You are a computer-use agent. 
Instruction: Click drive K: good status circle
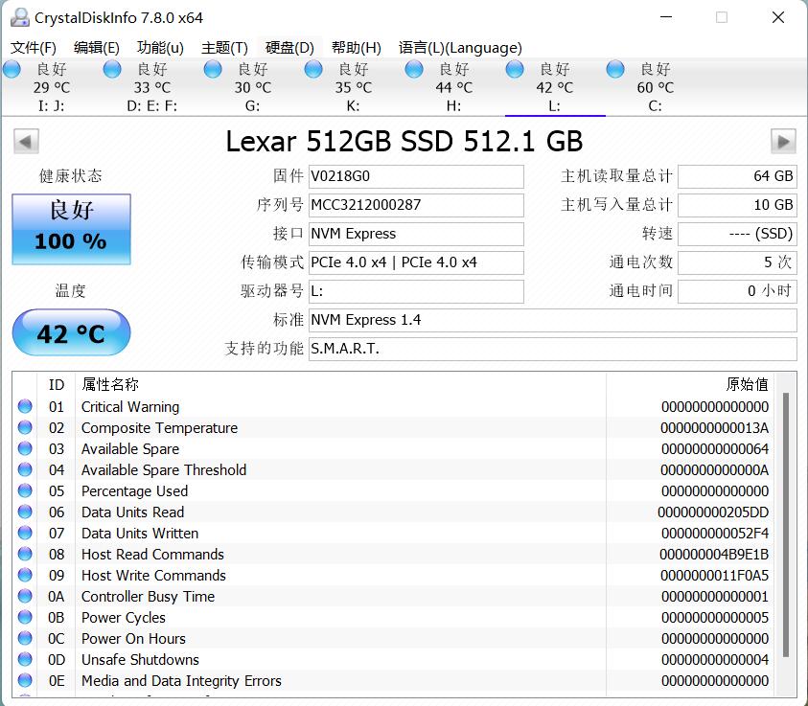(x=312, y=69)
